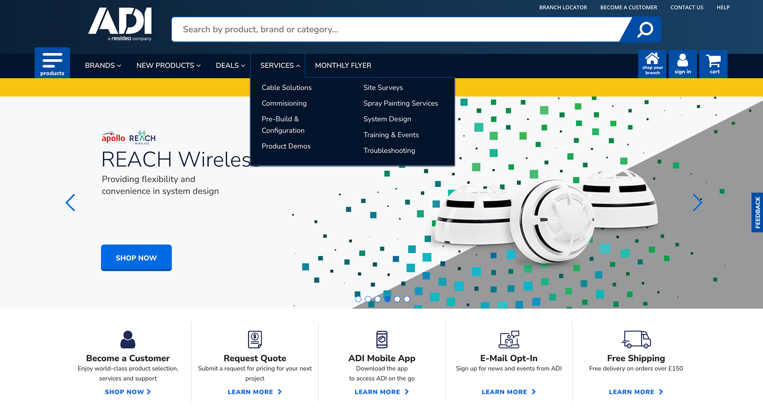Expand the Brands dropdown
The image size is (763, 410).
(x=103, y=65)
